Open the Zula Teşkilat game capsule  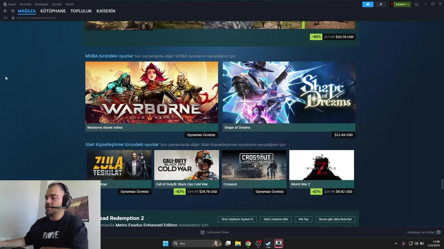pyautogui.click(x=119, y=165)
